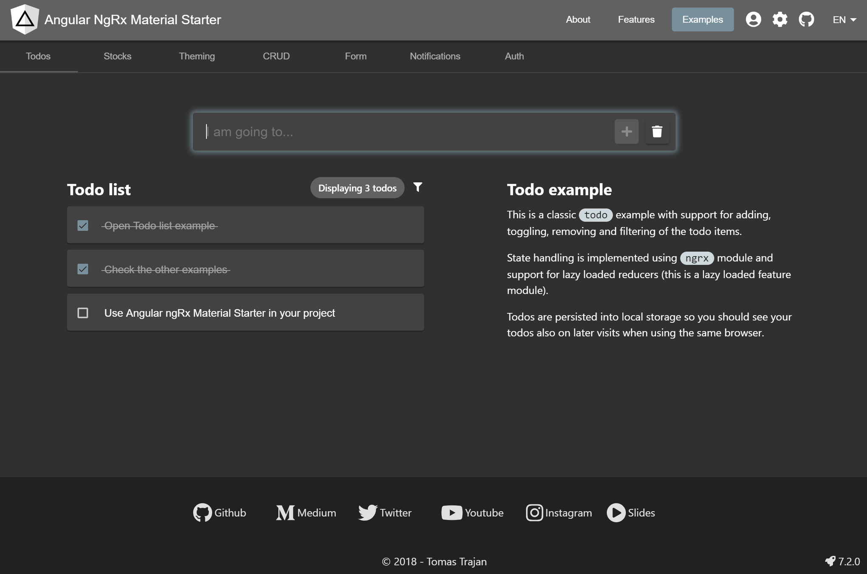Open the Youtube footer link
This screenshot has height=574, width=867.
pyautogui.click(x=472, y=513)
